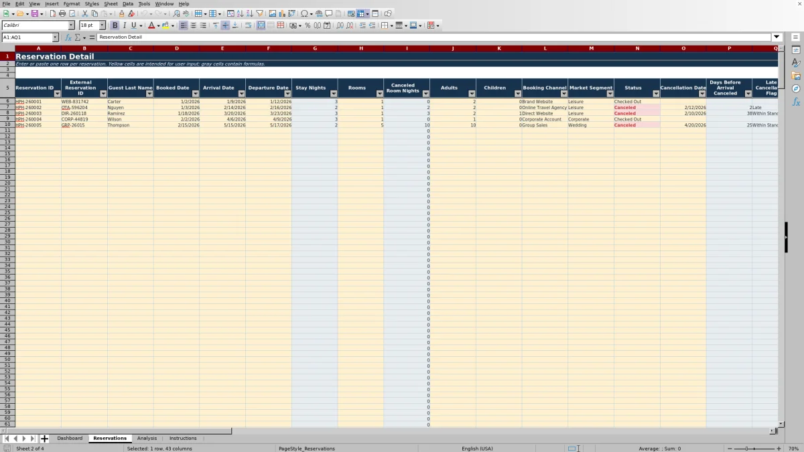
Task: Toggle Freeze Rows and Columns
Action: (x=360, y=13)
